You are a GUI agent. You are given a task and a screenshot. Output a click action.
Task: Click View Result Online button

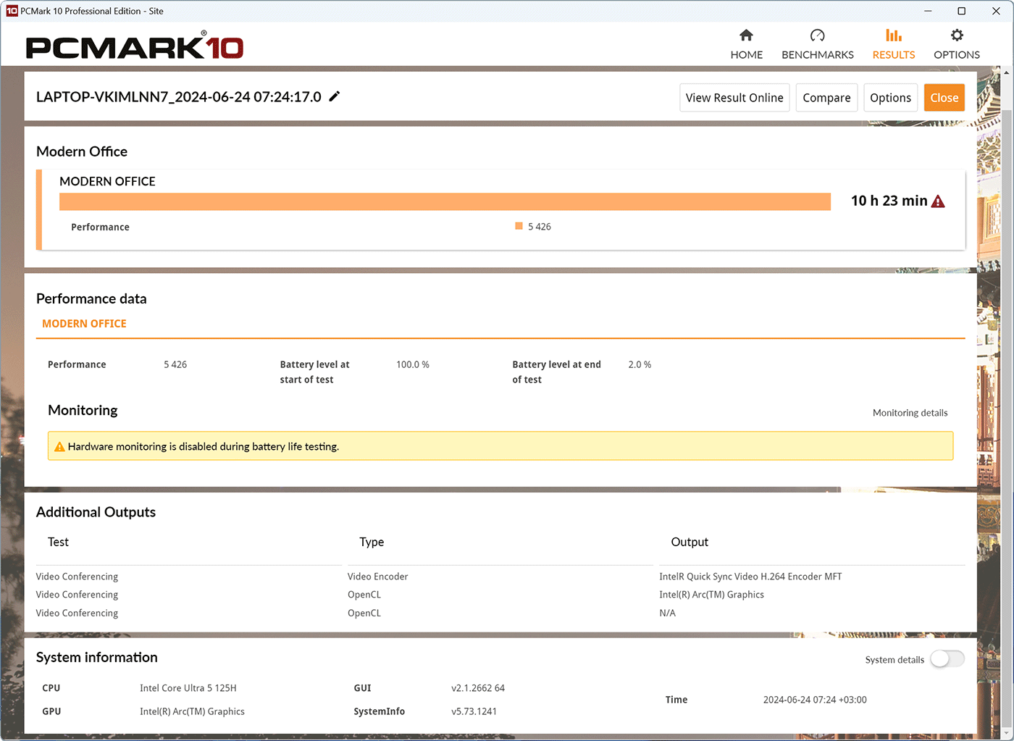pyautogui.click(x=734, y=98)
